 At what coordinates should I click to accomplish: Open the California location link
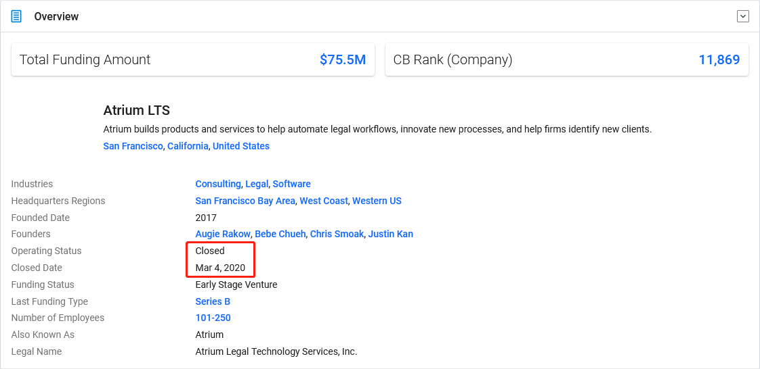click(x=188, y=146)
